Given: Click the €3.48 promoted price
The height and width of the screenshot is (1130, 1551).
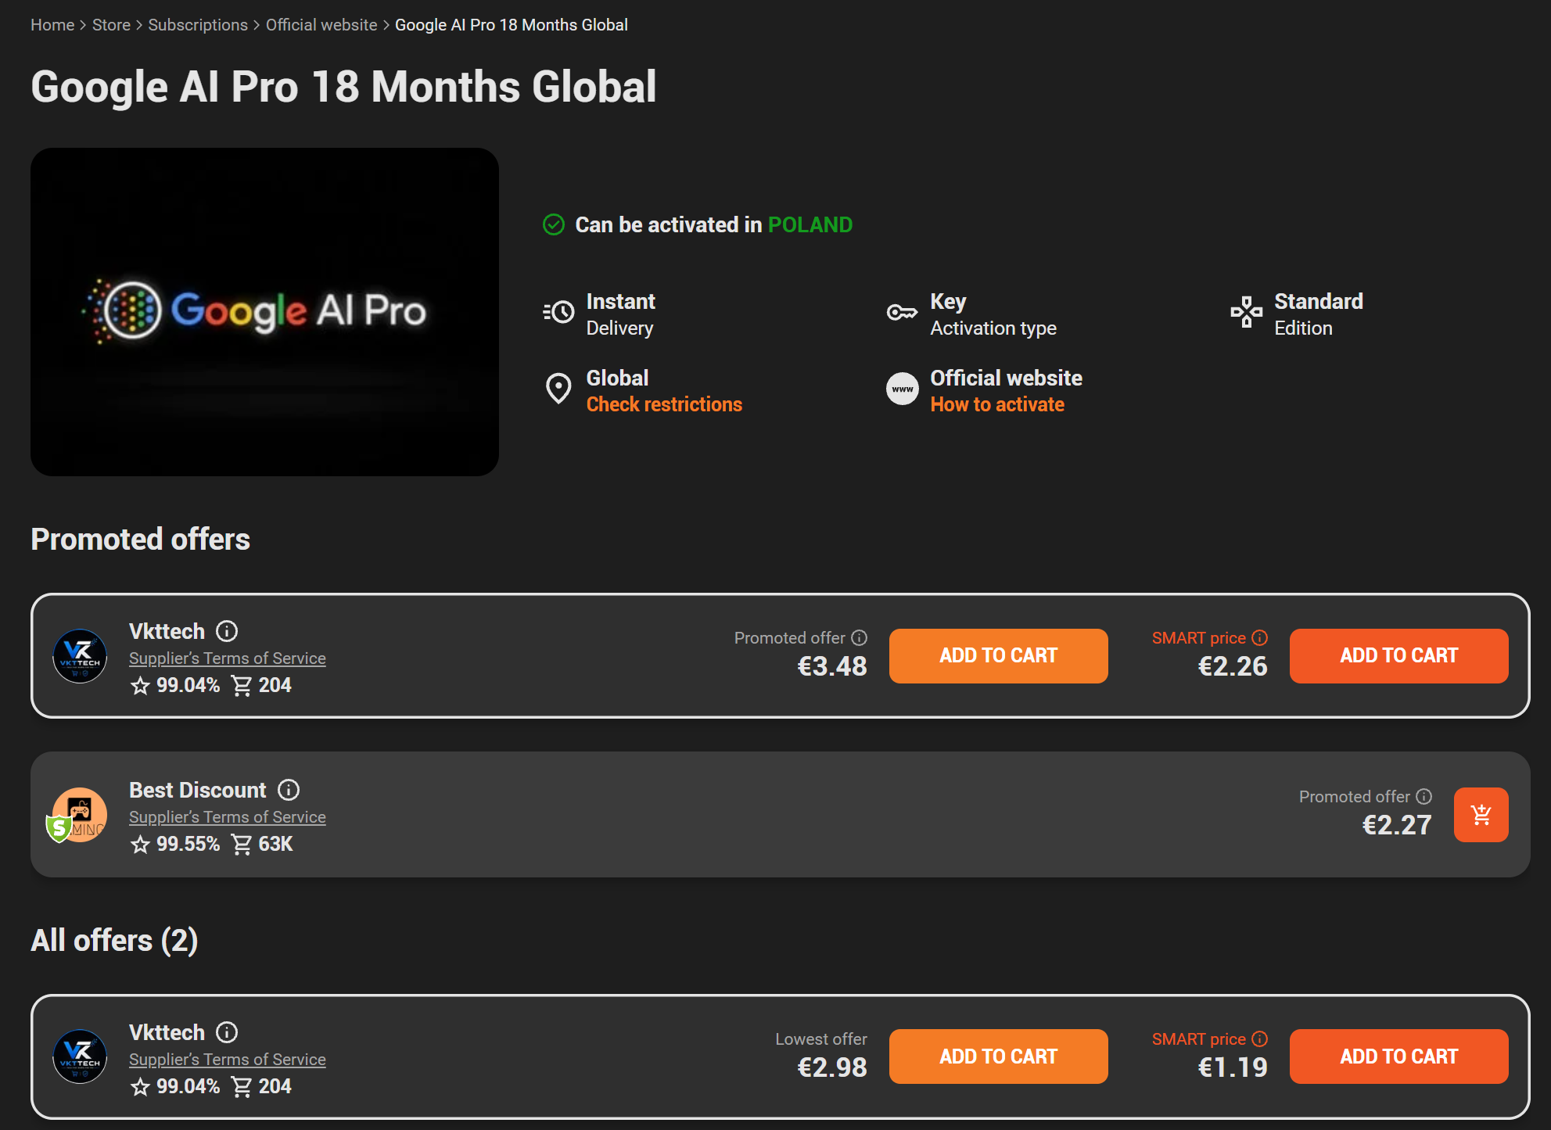Looking at the screenshot, I should (x=832, y=666).
